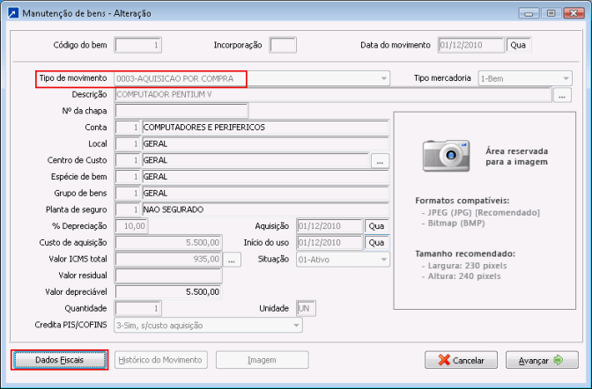Viewport: 592px width, 389px height.
Task: Focus the Nº da chapa input
Action: pyautogui.click(x=181, y=111)
